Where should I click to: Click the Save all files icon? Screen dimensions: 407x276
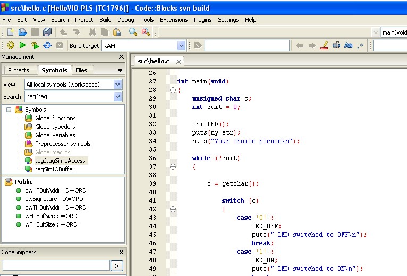47,32
